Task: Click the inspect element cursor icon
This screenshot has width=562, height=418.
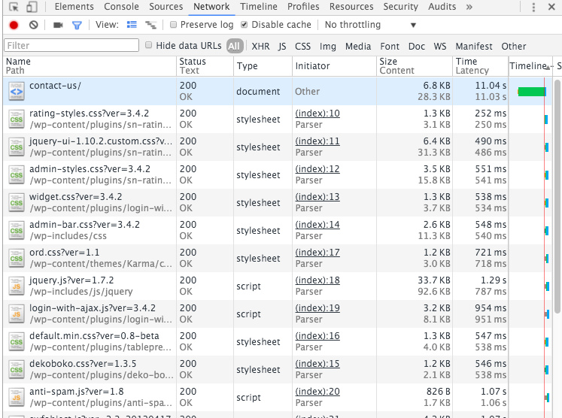Action: pos(14,7)
